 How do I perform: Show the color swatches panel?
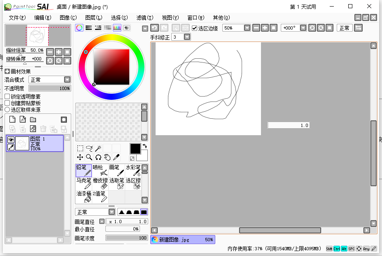tap(117, 28)
